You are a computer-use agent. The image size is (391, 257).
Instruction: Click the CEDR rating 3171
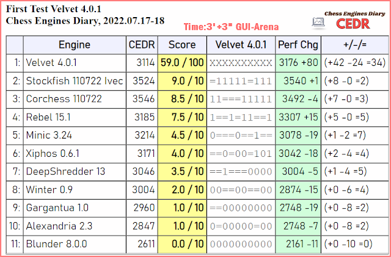coord(146,154)
